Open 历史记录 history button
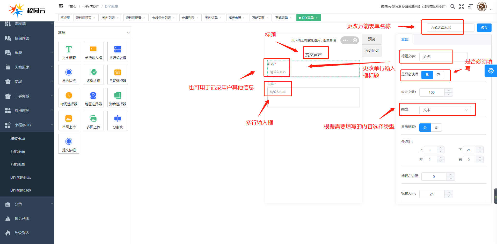The height and width of the screenshot is (244, 497). point(372,51)
